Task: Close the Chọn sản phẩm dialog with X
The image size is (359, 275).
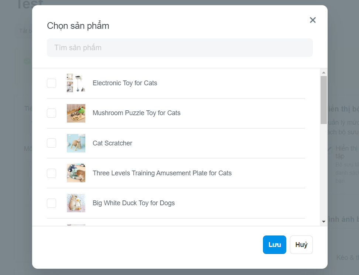Action: point(312,20)
